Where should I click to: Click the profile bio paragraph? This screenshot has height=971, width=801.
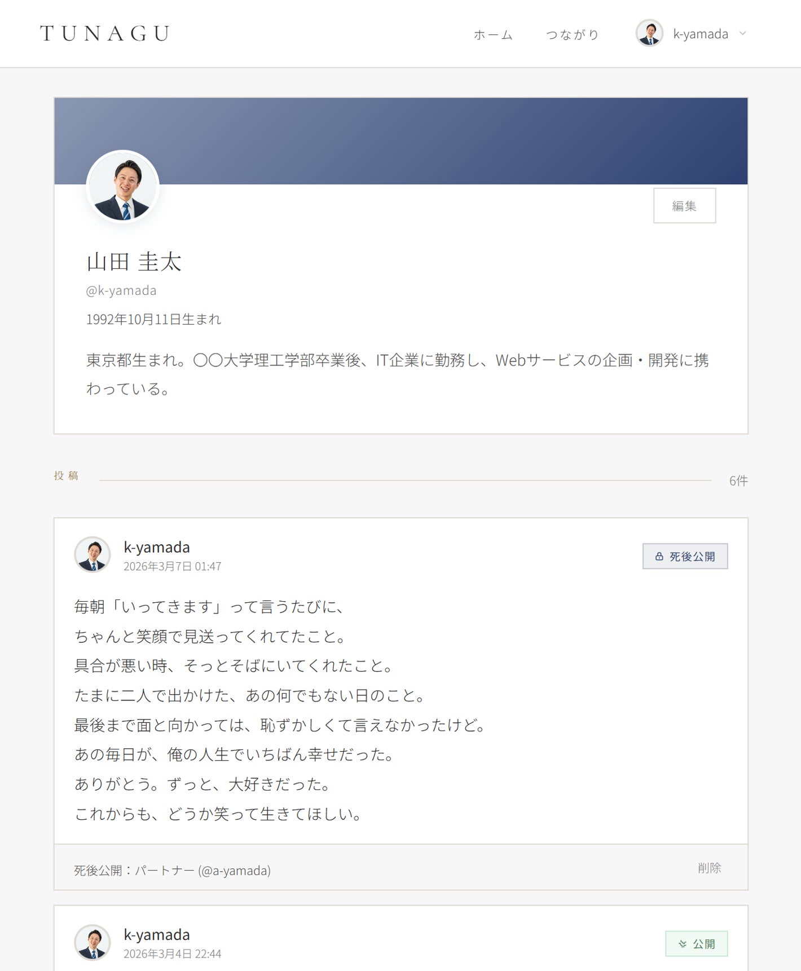397,374
